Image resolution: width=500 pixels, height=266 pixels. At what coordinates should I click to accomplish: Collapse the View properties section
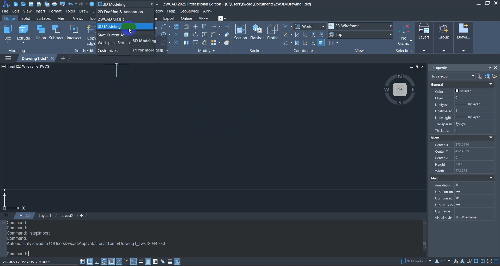(491, 138)
